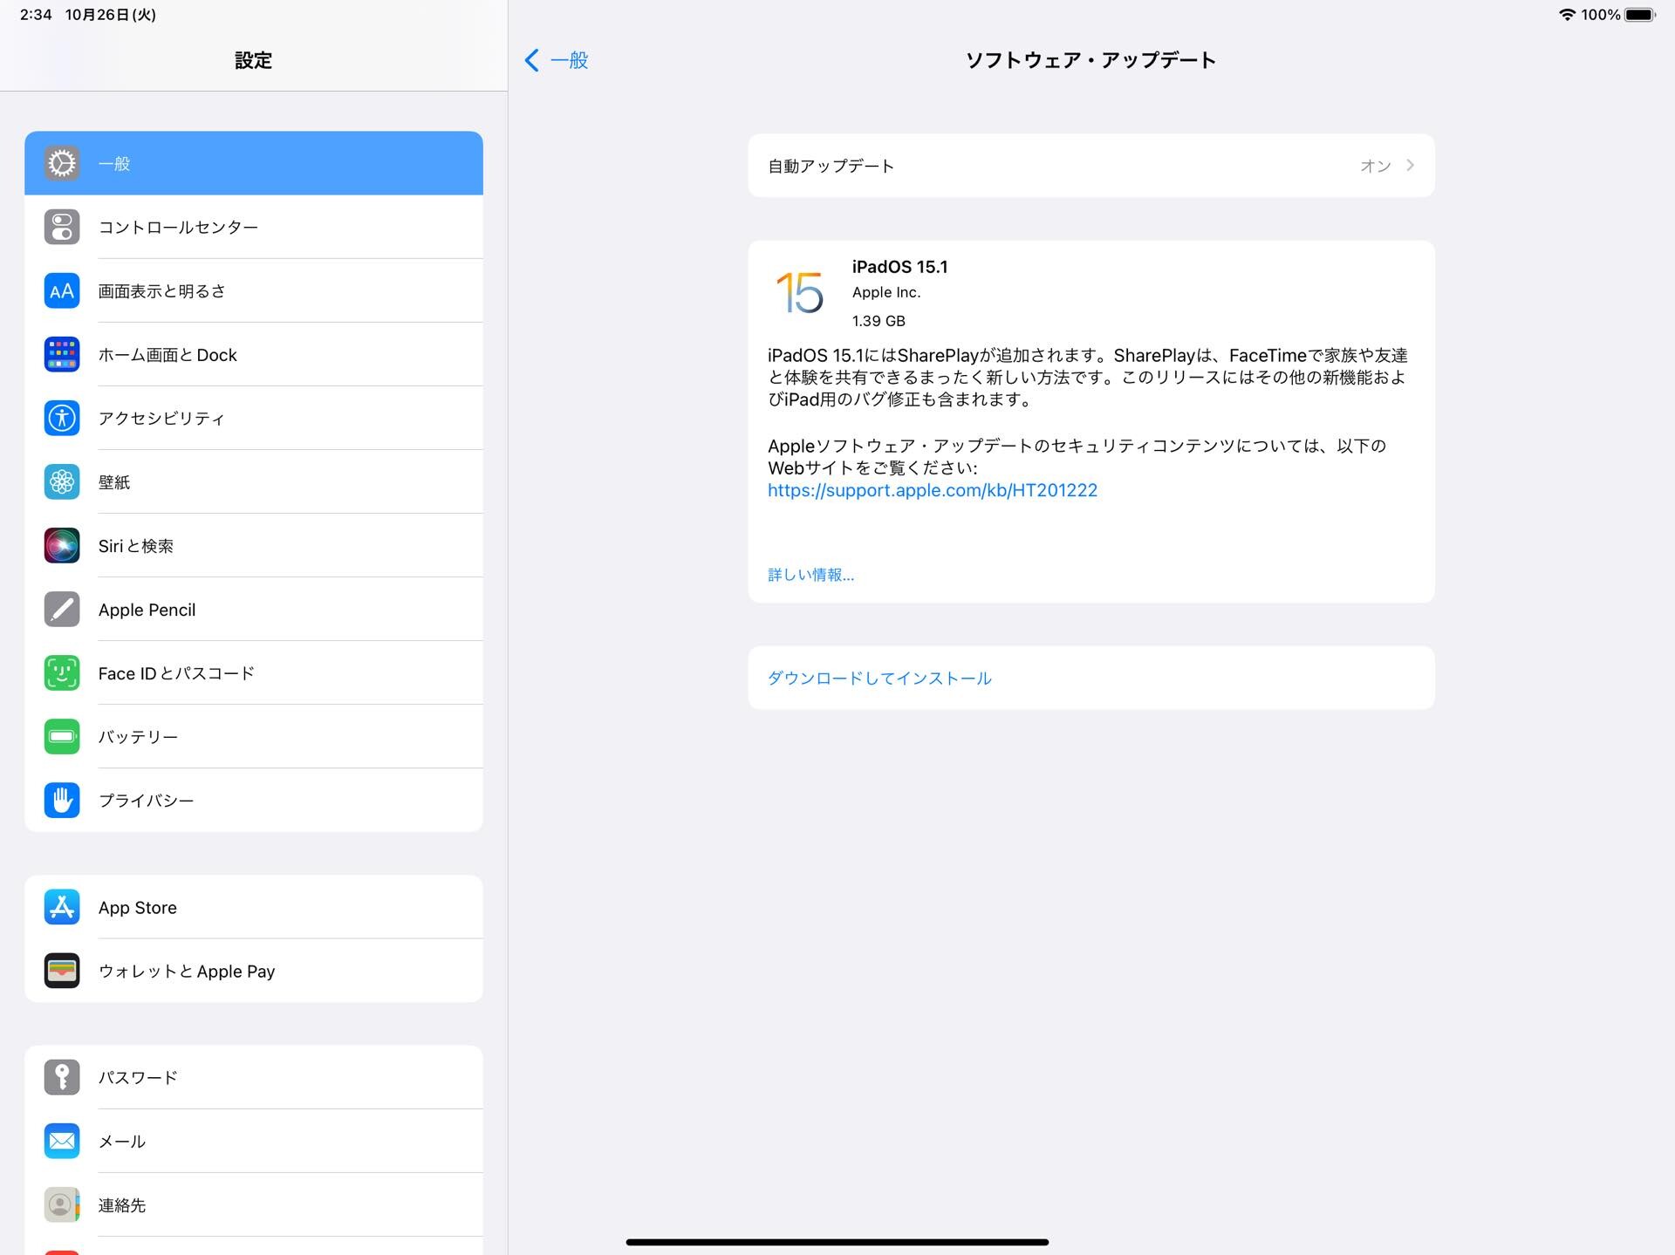Tap the Mail envelope icon

(62, 1141)
